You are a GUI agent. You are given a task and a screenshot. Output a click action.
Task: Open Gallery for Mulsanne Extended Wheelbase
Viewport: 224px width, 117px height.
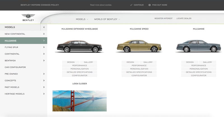tap(88, 62)
